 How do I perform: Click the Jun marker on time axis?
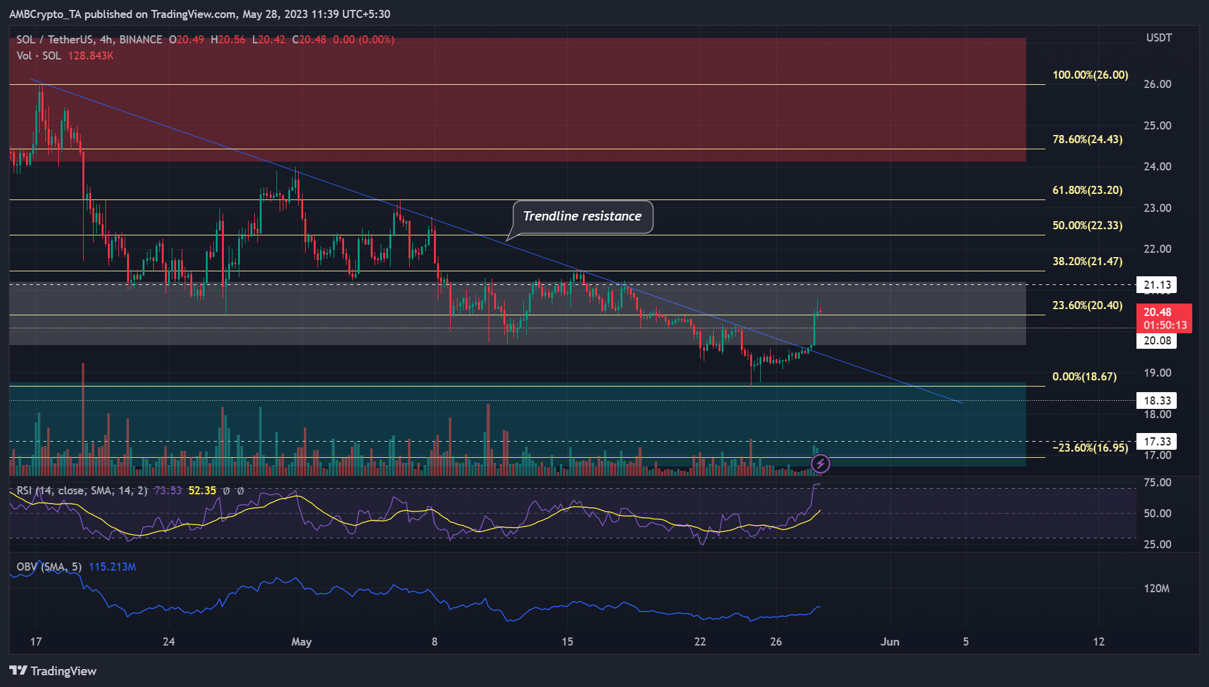(x=890, y=642)
